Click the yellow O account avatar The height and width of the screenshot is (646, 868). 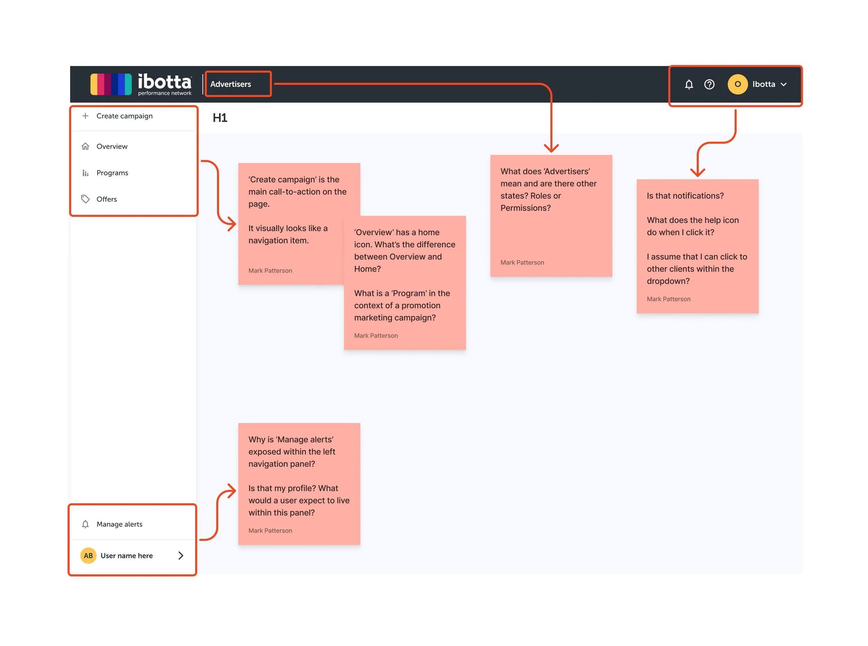737,84
